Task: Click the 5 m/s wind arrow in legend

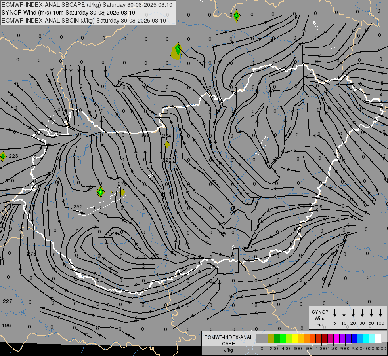Action: point(334,313)
